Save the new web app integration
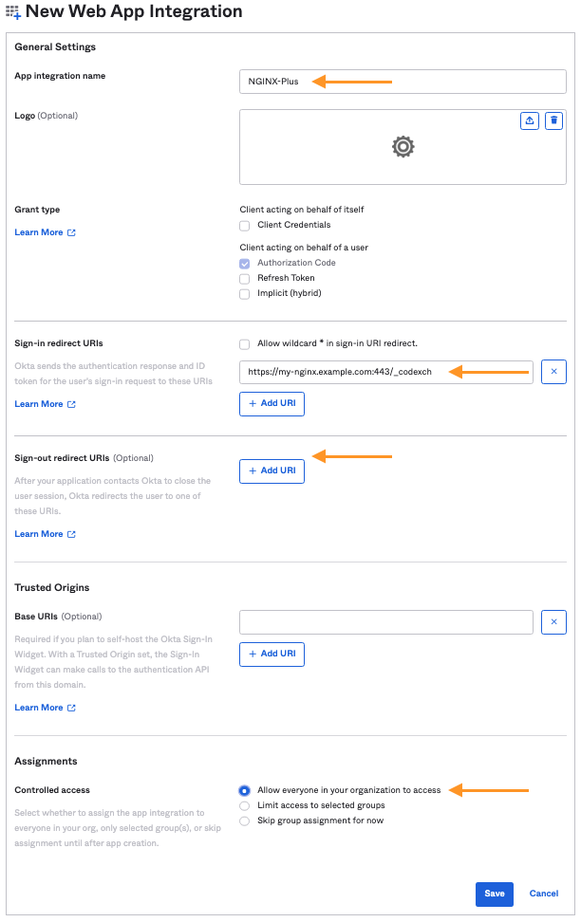 click(x=494, y=894)
